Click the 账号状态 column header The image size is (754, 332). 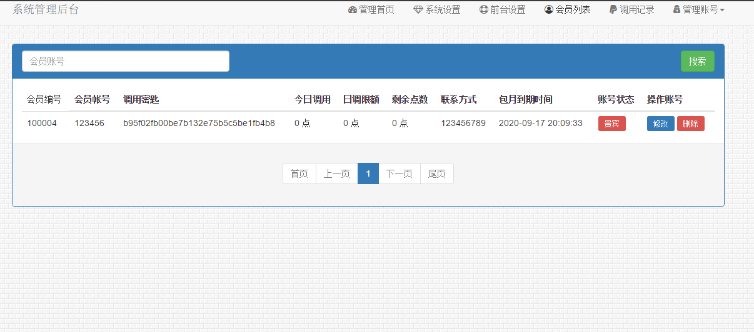616,100
